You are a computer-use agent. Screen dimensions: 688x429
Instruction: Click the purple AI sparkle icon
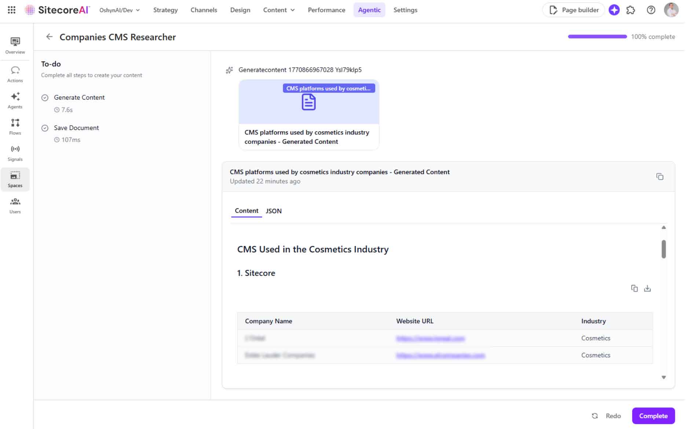tap(614, 10)
